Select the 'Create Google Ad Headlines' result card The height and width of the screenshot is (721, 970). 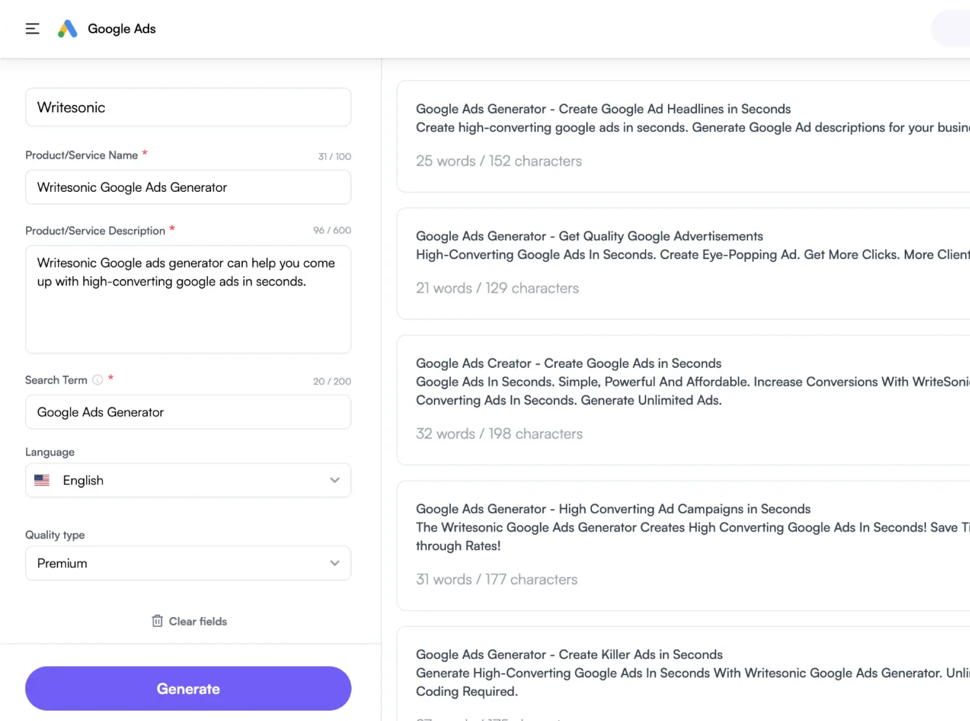click(x=679, y=136)
